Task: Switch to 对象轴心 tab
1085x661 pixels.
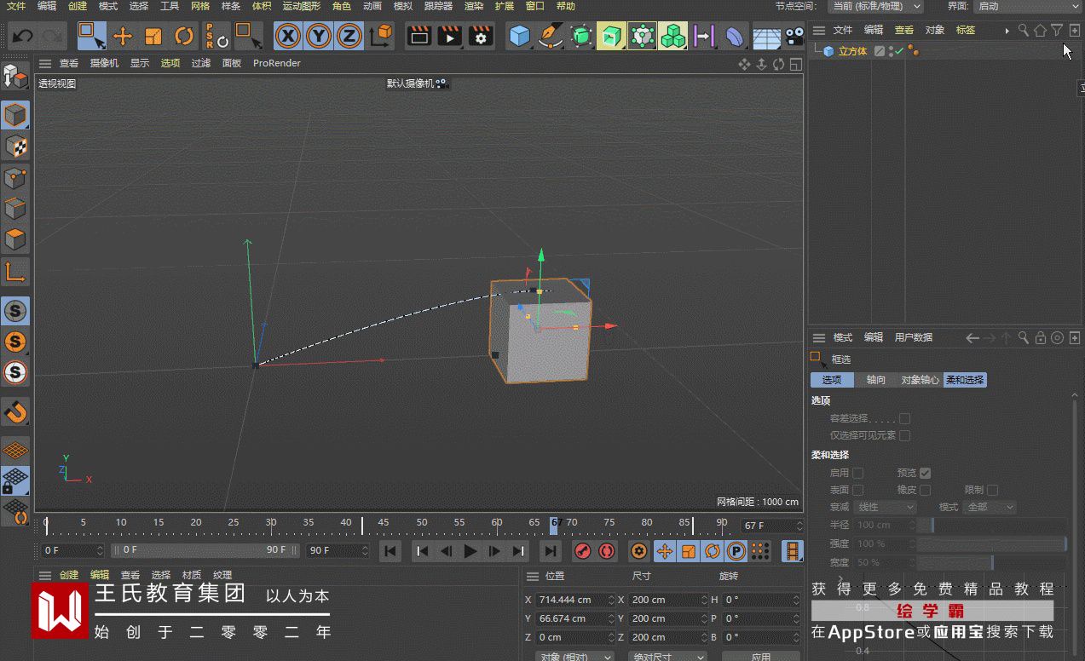Action: 920,380
